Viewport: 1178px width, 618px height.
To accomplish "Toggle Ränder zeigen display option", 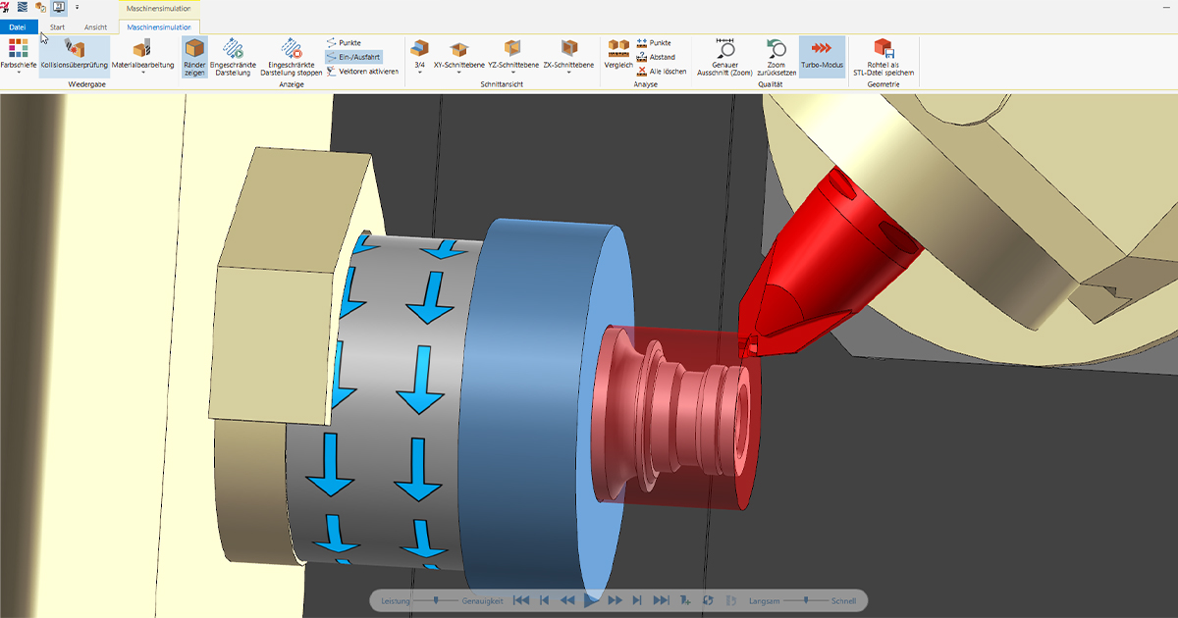I will pos(194,55).
